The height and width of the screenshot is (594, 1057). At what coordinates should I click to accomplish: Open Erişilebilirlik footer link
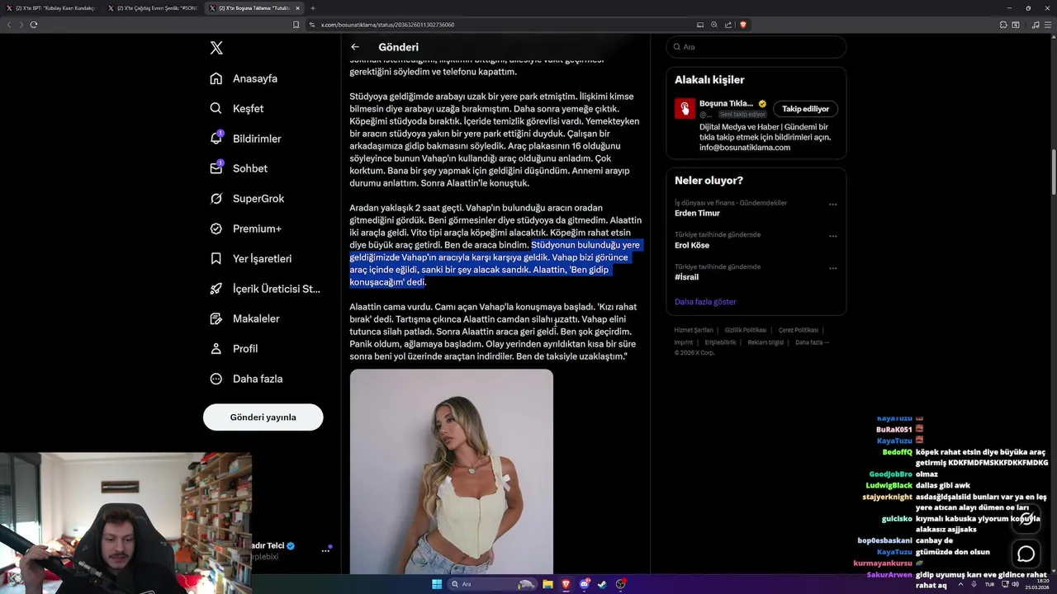click(721, 342)
